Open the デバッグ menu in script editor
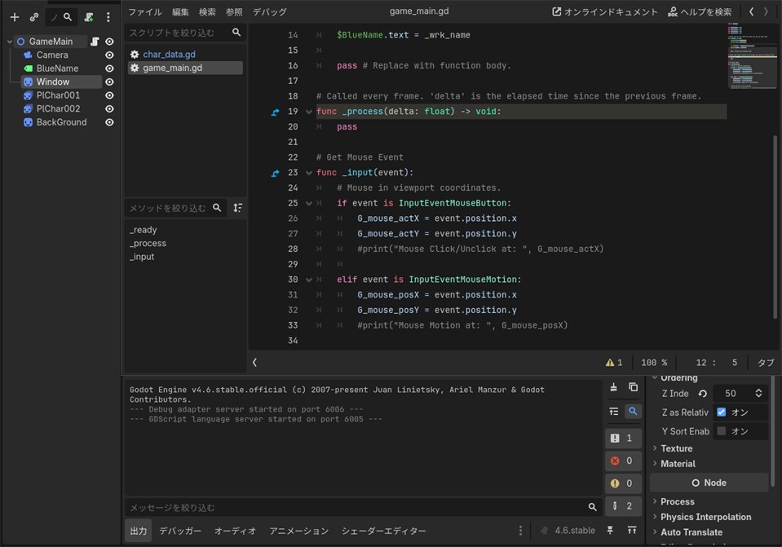782x547 pixels. 269,12
